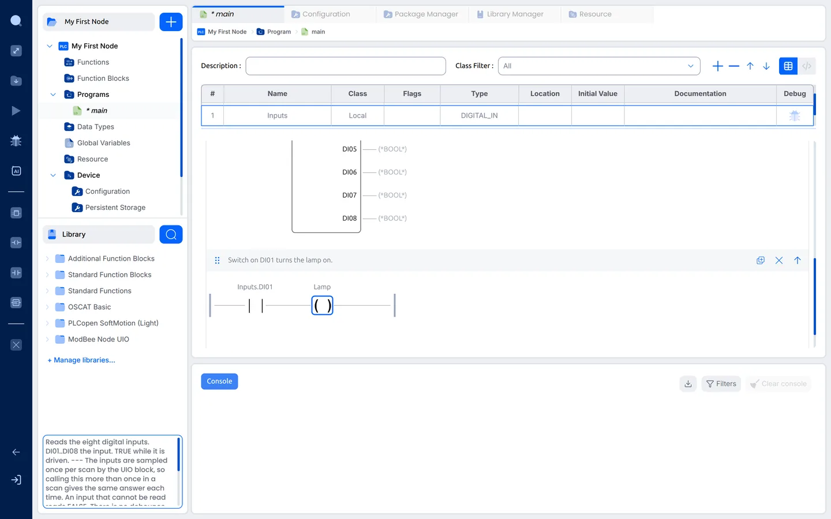Select the comment element icon in sidebar

pyautogui.click(x=16, y=303)
